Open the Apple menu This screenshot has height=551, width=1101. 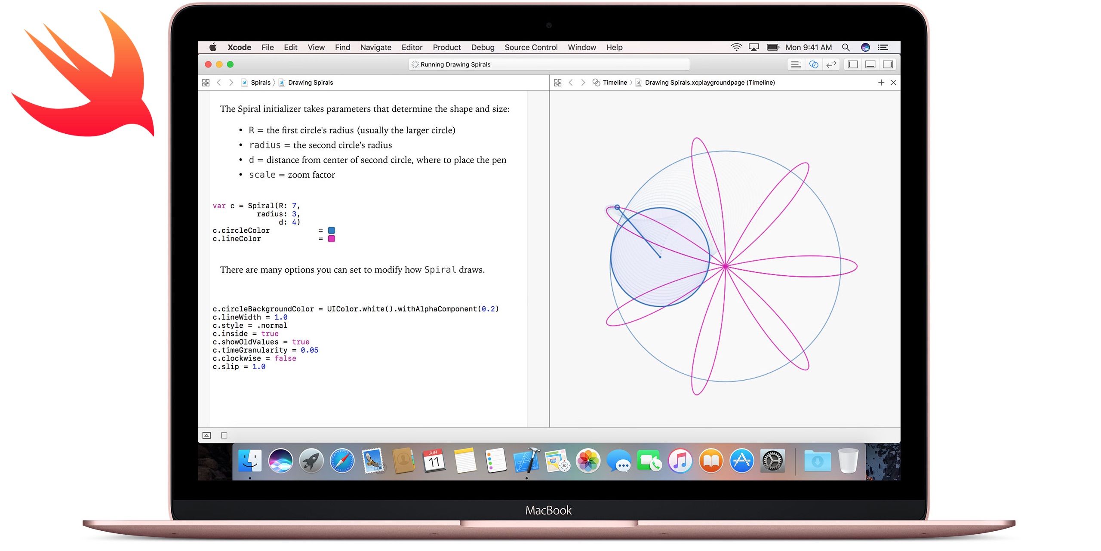click(212, 47)
